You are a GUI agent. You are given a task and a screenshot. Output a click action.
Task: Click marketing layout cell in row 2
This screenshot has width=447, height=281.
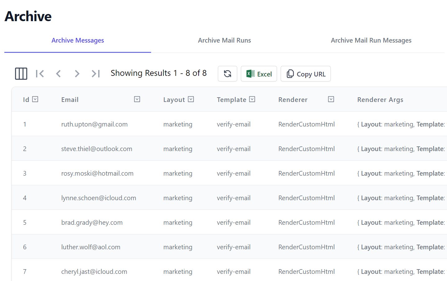point(178,149)
